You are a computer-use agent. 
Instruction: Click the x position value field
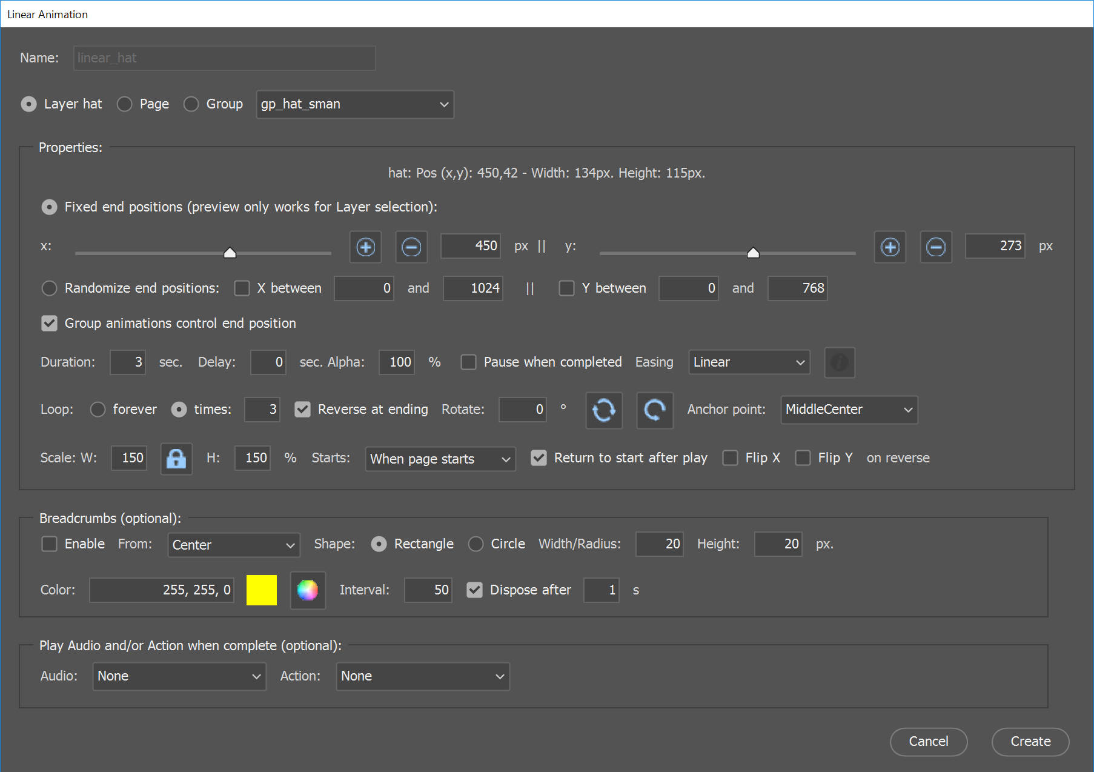[x=471, y=246]
